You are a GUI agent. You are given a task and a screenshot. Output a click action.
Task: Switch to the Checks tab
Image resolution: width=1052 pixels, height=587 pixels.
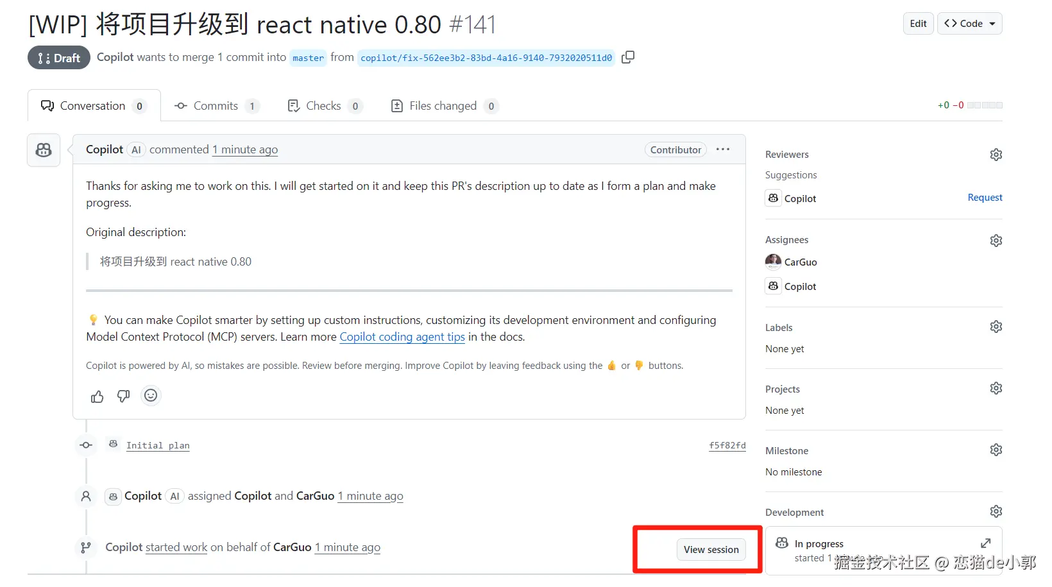[325, 106]
